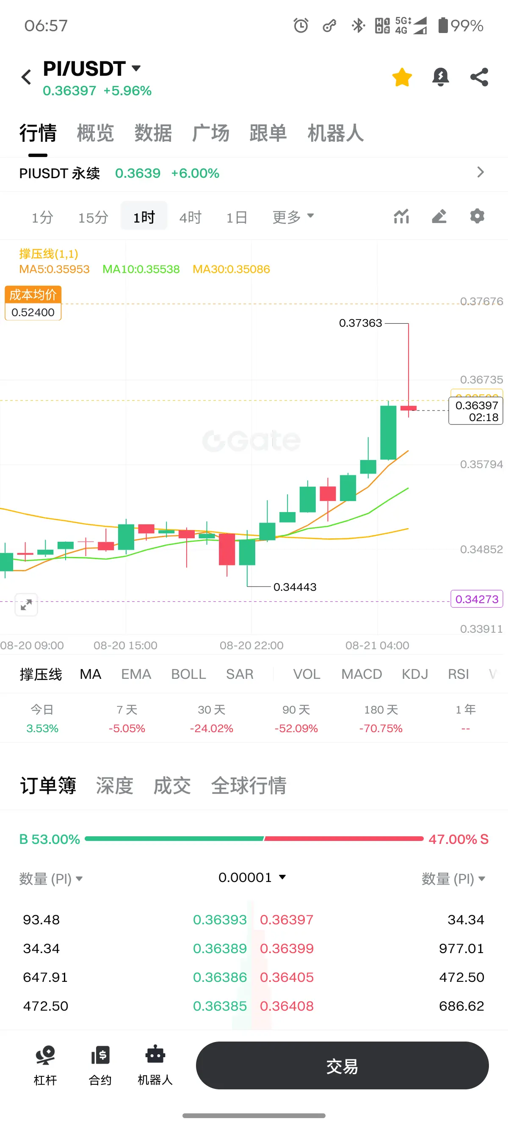
Task: Enable the 撑压线 indicator
Action: pos(41,674)
